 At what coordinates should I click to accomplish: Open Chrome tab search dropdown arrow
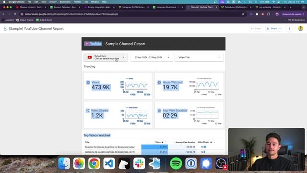[304, 7]
